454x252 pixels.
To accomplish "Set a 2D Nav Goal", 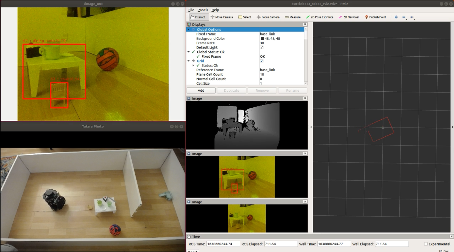I will click(x=349, y=17).
